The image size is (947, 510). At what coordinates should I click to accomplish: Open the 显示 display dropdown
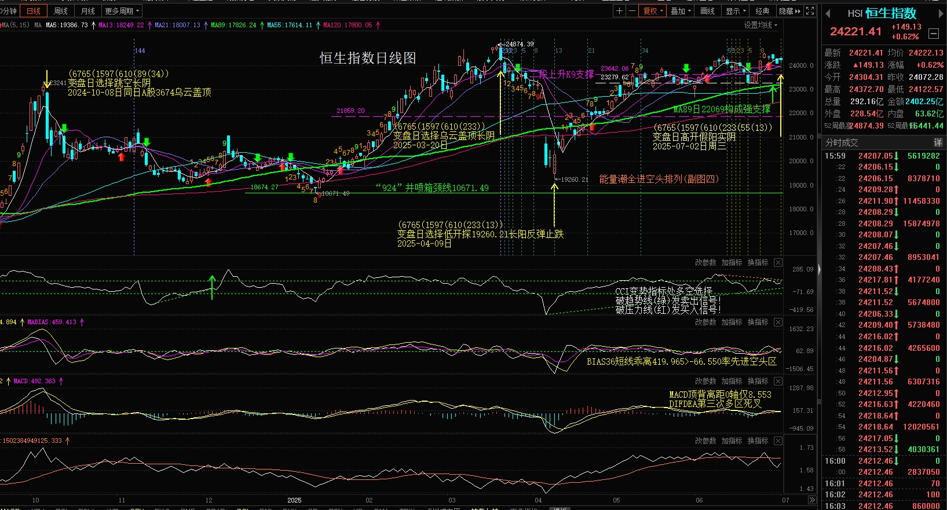[x=736, y=11]
